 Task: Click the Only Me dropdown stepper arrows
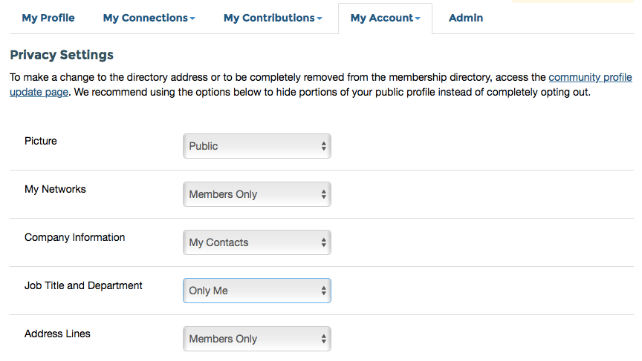324,291
